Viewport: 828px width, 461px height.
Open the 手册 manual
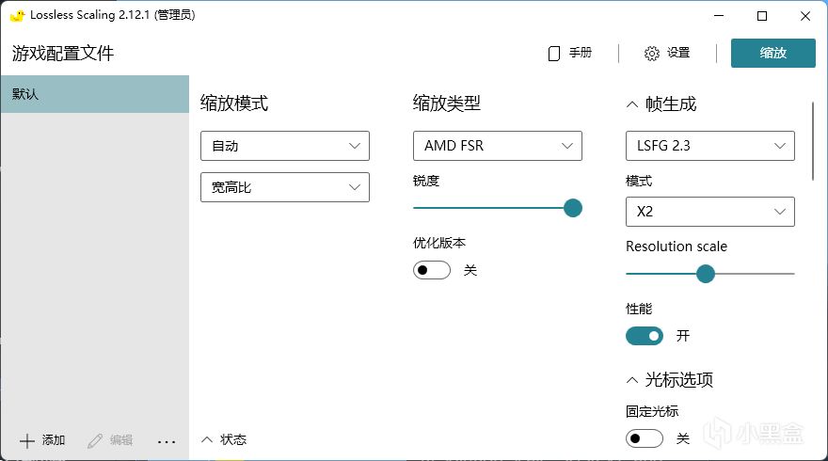click(x=570, y=53)
